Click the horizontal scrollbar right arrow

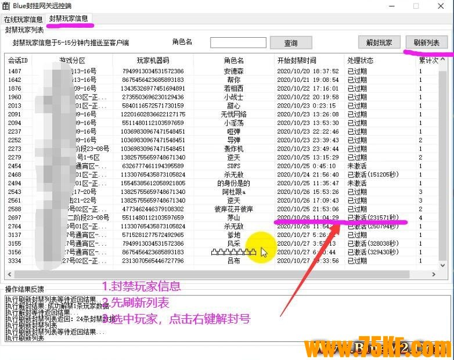(435, 274)
